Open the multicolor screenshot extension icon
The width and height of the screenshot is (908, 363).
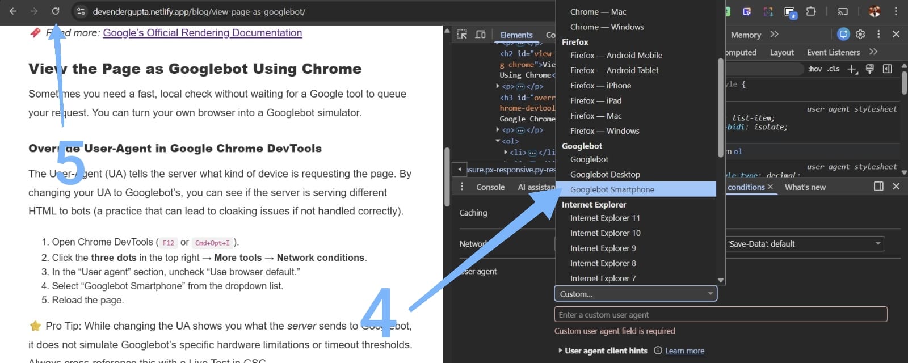click(768, 11)
